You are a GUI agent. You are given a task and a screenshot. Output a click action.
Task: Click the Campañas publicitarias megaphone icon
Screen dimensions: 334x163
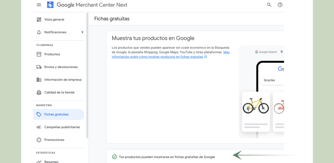coord(39,127)
